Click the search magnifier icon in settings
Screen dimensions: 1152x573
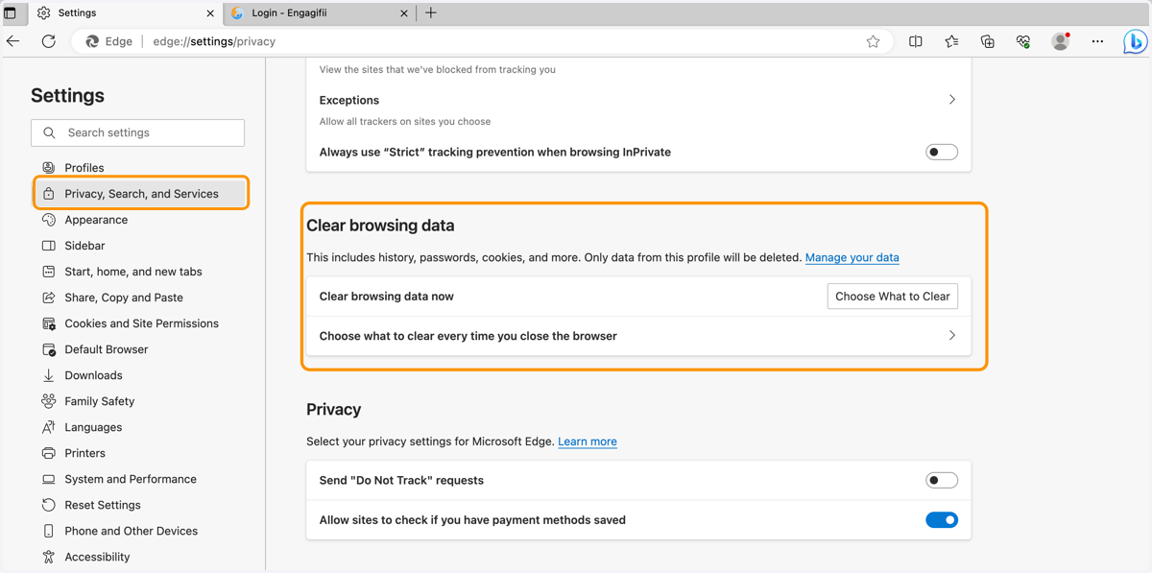click(50, 132)
